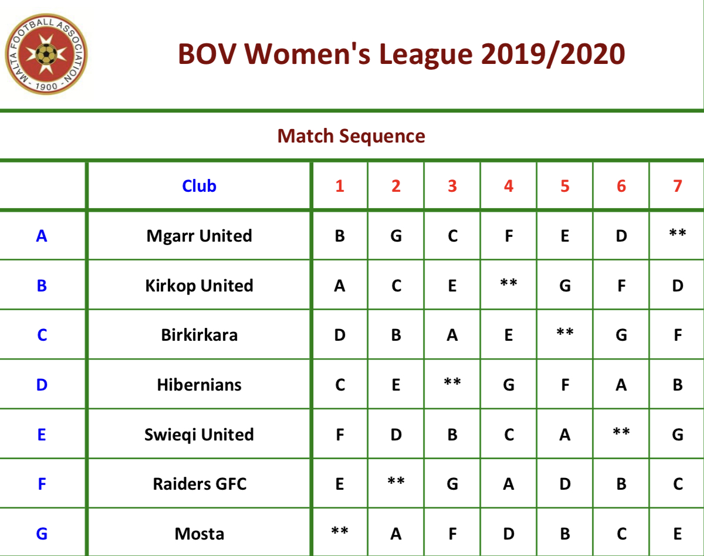704x556 pixels.
Task: Click the Malta Football Association logo
Action: coord(46,56)
